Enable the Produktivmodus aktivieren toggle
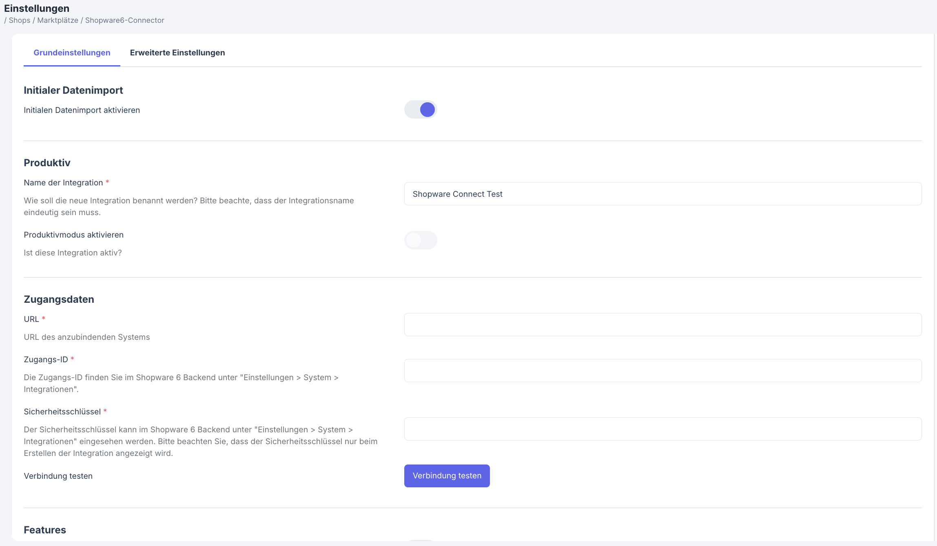The height and width of the screenshot is (546, 937). point(421,240)
